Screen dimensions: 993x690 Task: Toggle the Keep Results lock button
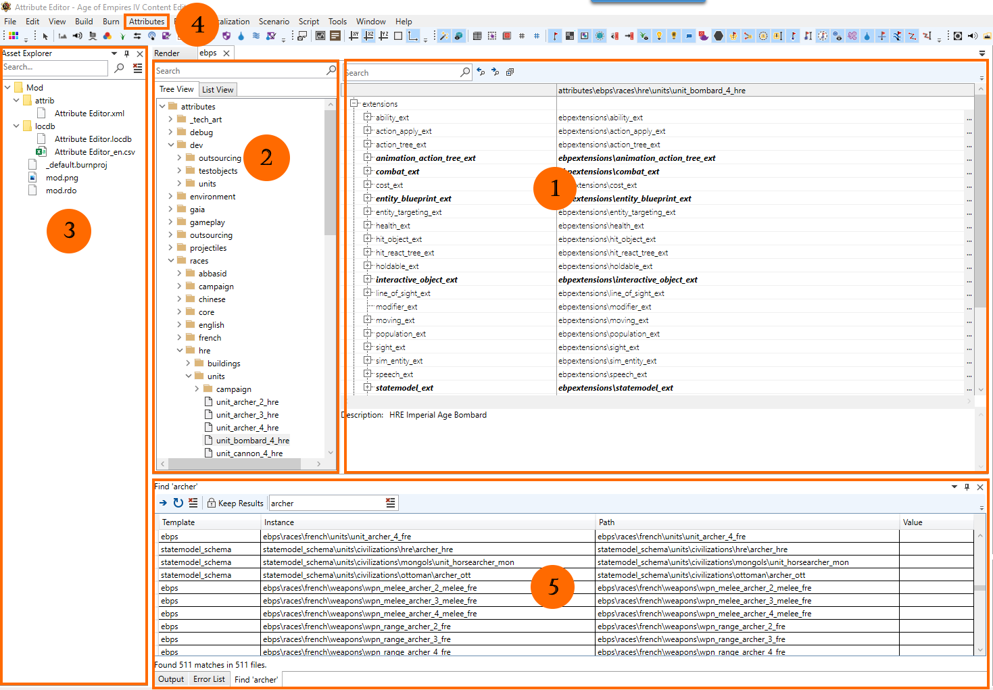(x=235, y=503)
